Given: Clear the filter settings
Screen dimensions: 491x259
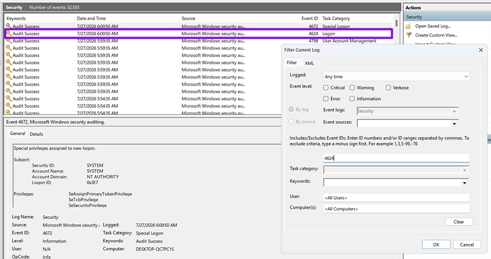Looking at the screenshot, I should click(x=459, y=222).
